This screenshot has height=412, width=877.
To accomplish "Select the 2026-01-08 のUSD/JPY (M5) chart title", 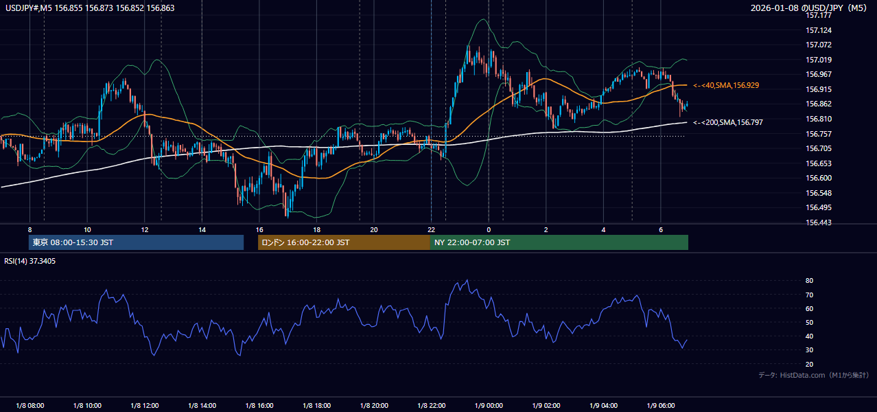I will pos(809,8).
